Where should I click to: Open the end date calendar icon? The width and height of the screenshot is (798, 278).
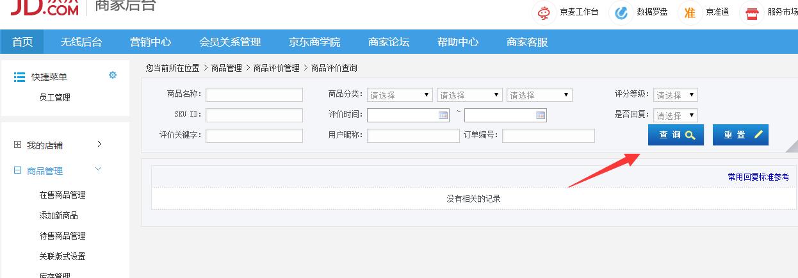coord(541,115)
